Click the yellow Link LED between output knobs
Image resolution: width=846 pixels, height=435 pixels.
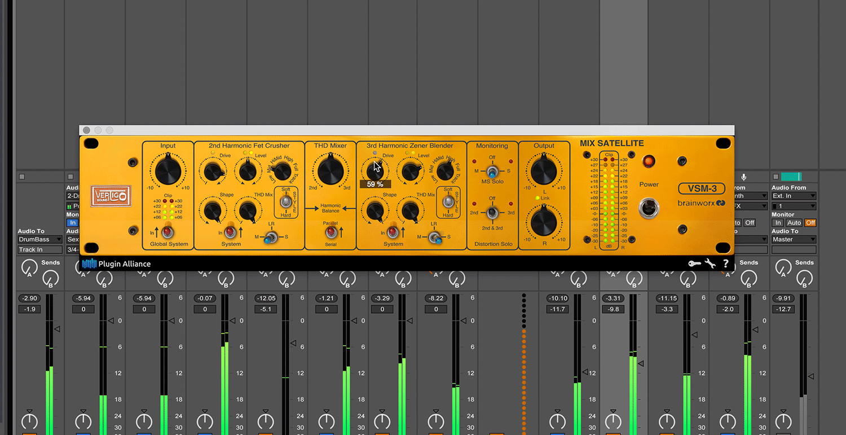coord(537,198)
